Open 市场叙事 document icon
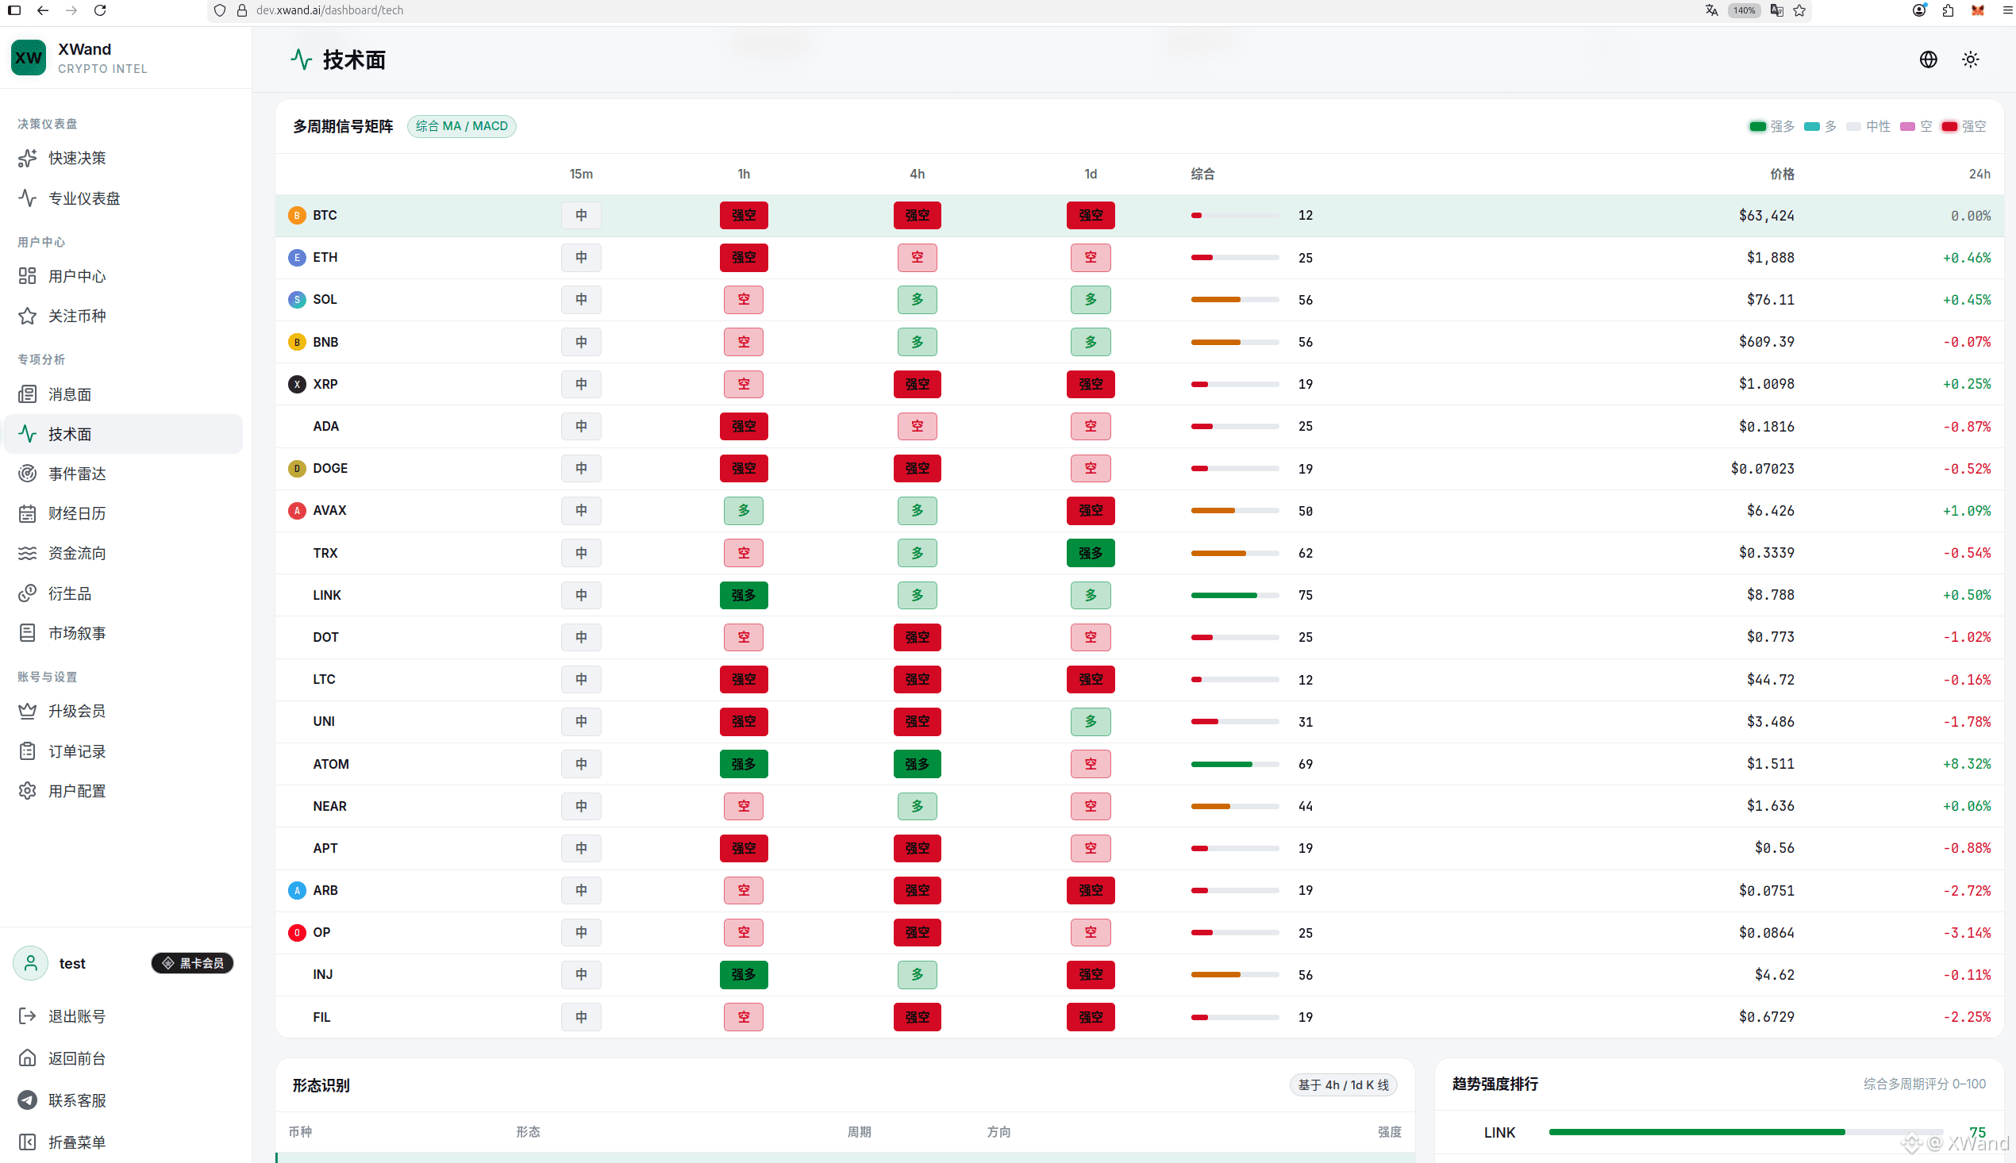2016x1163 pixels. click(27, 632)
